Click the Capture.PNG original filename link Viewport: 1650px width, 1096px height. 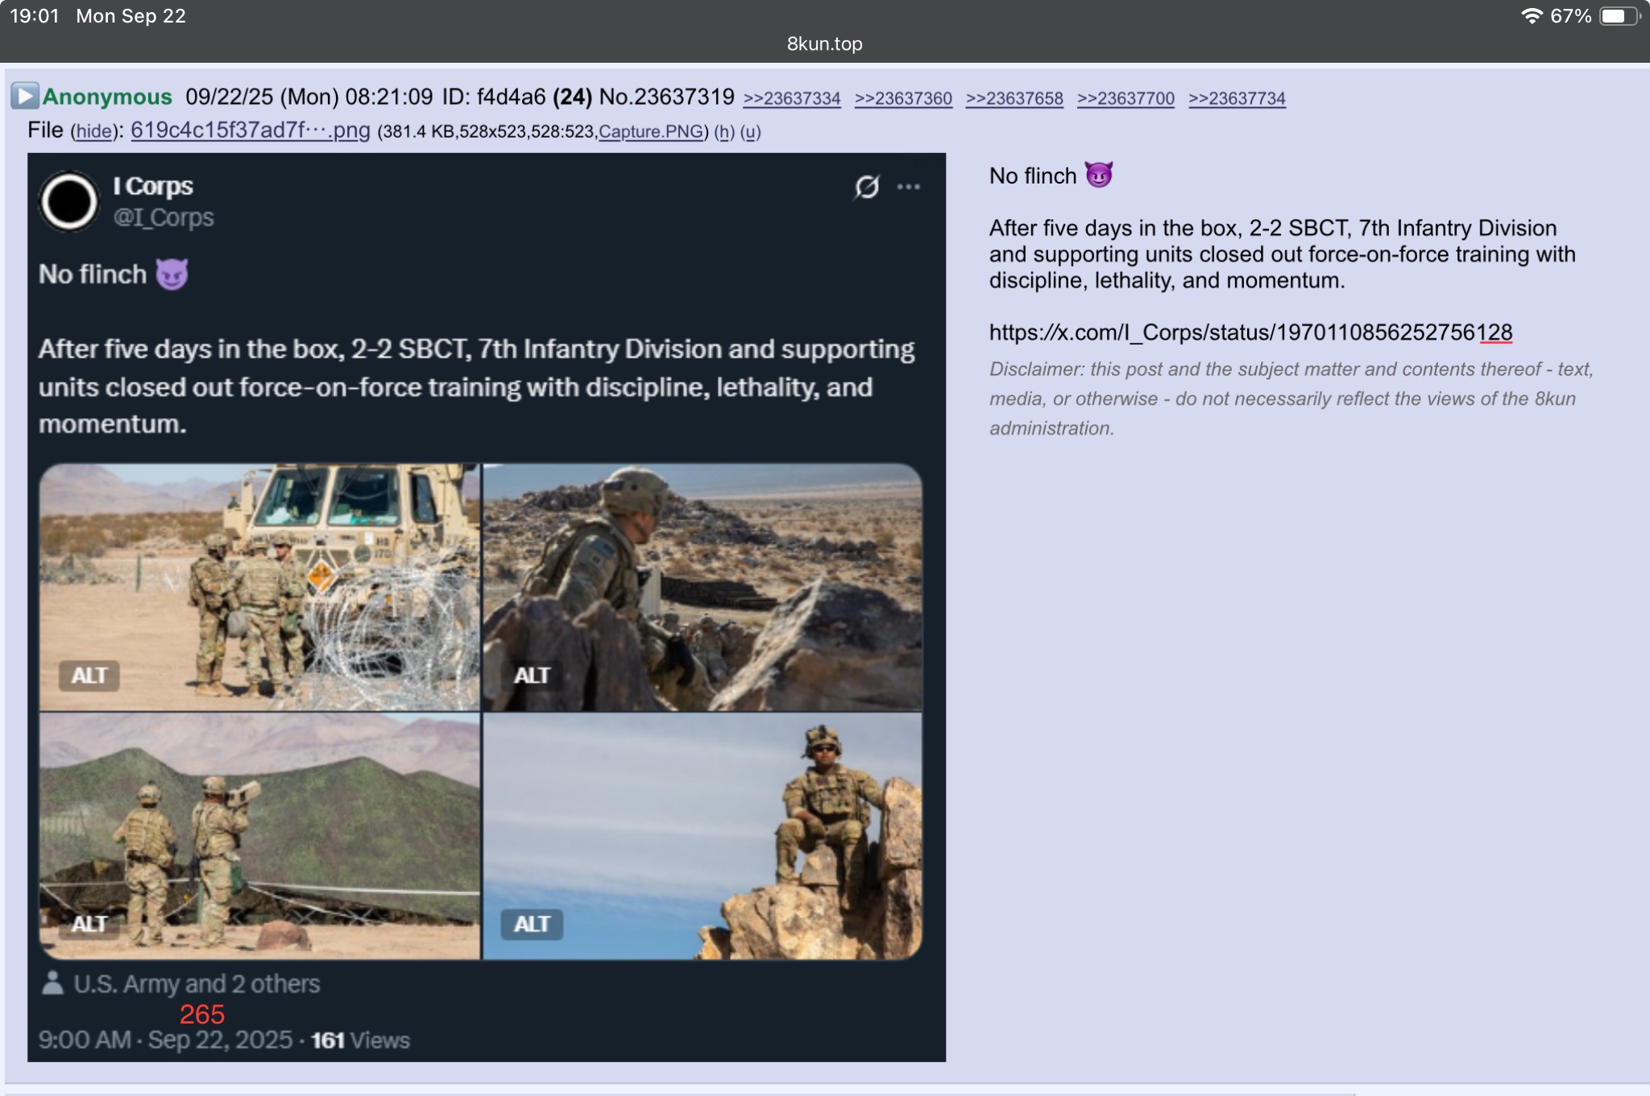pos(651,131)
